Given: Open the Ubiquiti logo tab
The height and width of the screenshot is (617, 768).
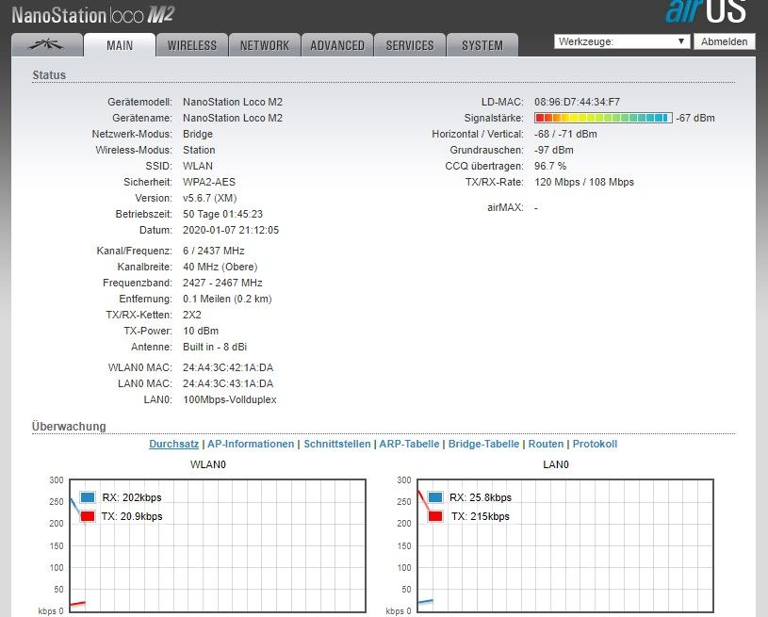Looking at the screenshot, I should point(46,44).
